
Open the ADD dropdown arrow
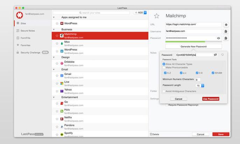point(145,13)
